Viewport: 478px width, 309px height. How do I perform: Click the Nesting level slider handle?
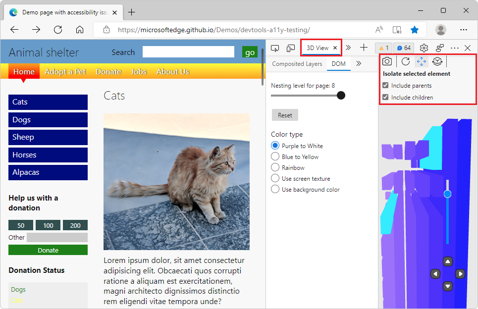tap(341, 96)
